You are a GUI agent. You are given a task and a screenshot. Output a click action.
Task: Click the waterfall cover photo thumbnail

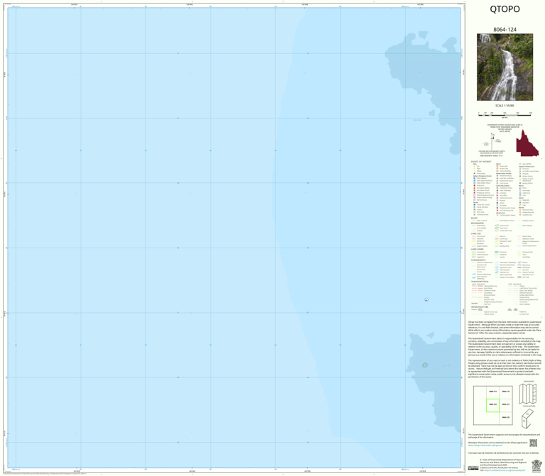(x=505, y=67)
